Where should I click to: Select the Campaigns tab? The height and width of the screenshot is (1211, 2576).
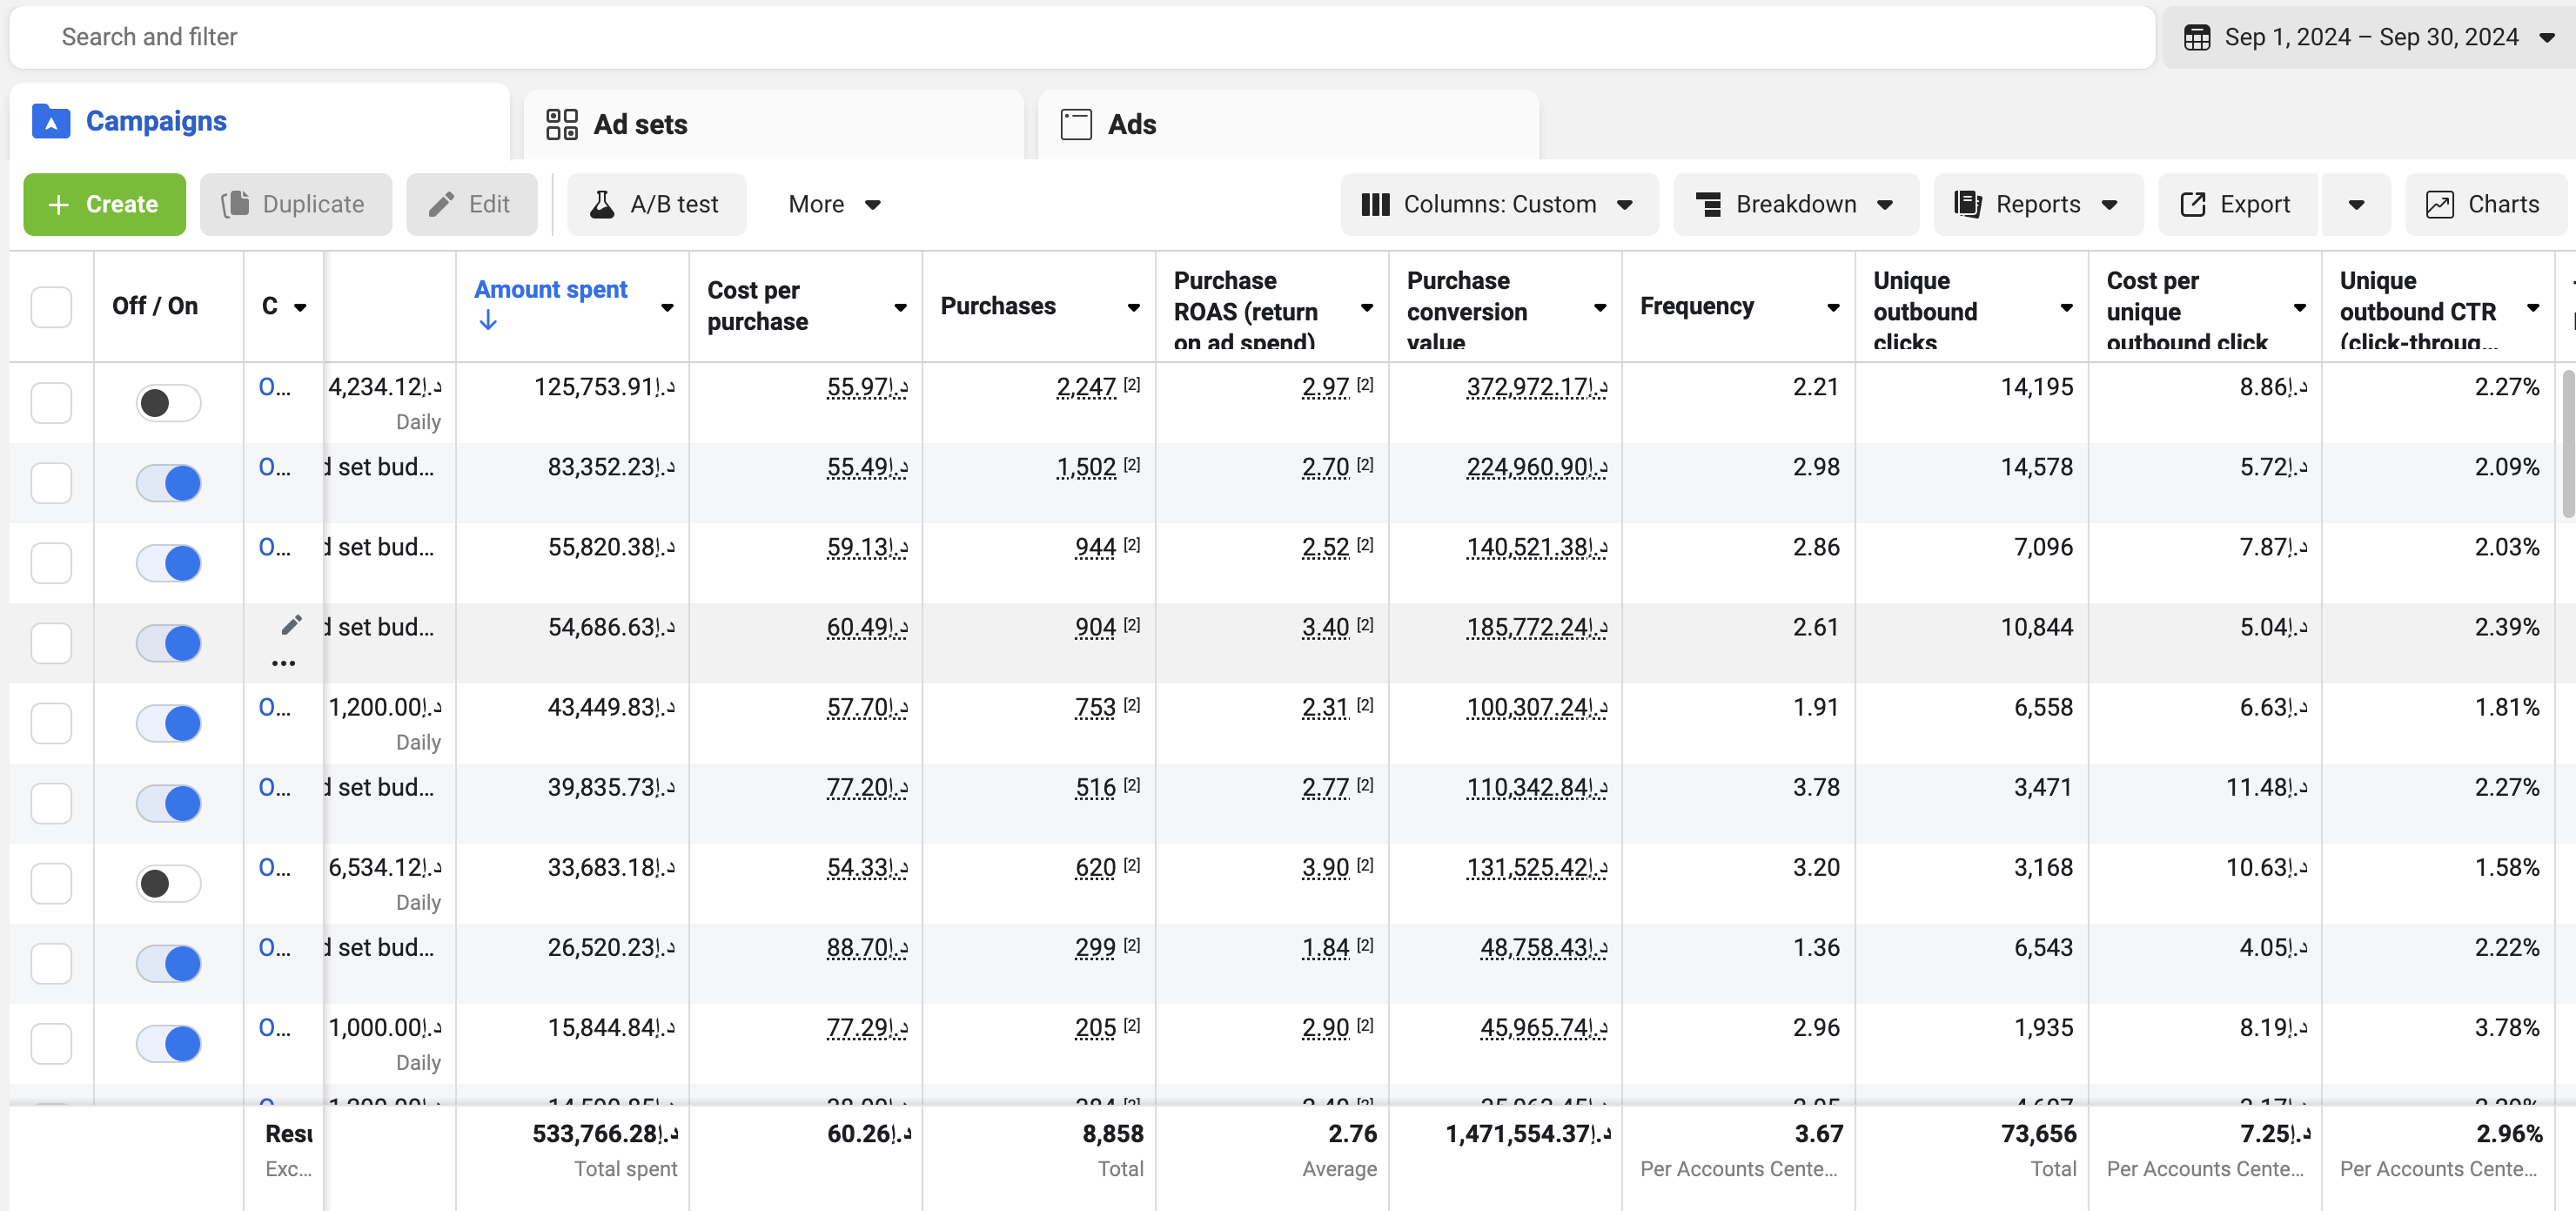coord(155,122)
